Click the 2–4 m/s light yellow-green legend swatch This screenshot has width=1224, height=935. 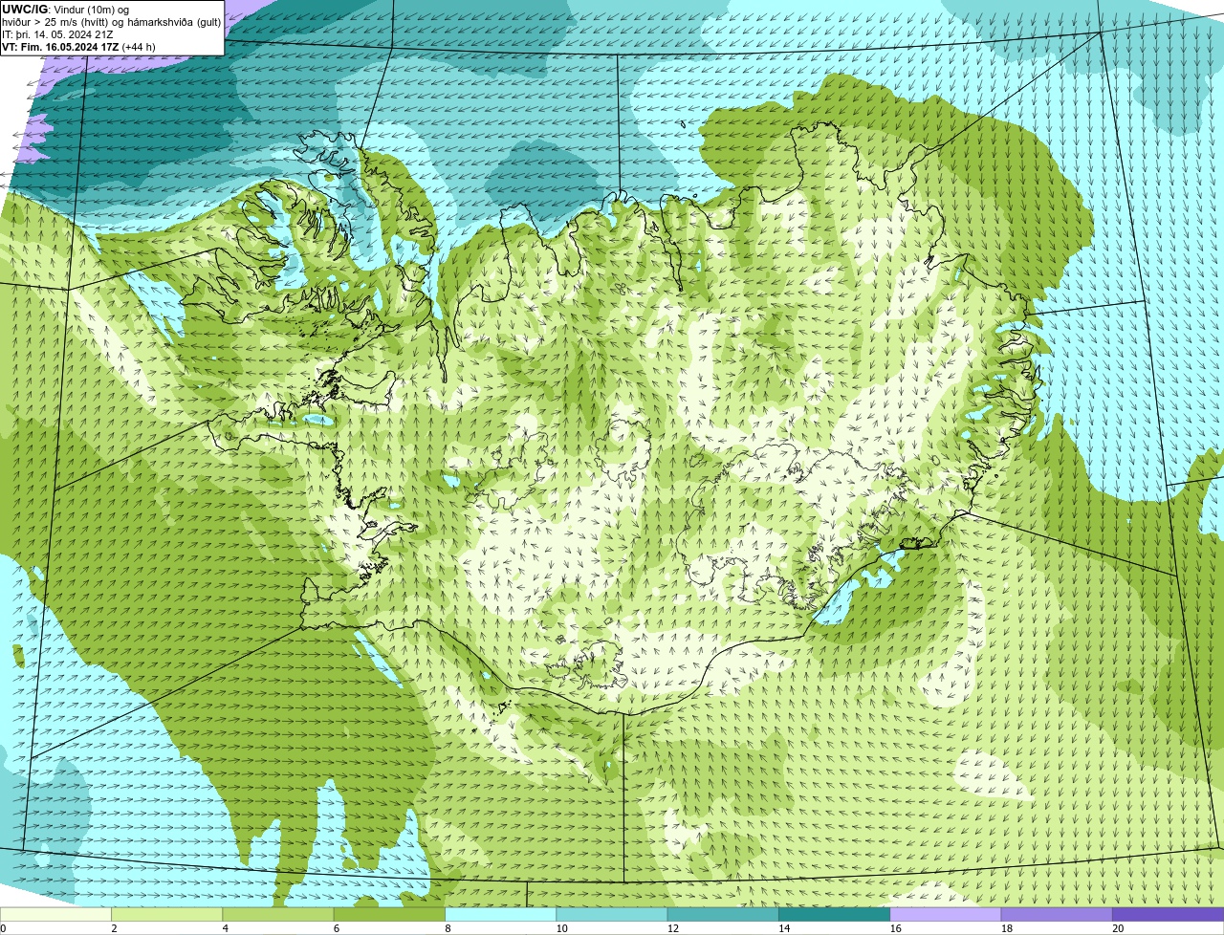[x=167, y=914]
